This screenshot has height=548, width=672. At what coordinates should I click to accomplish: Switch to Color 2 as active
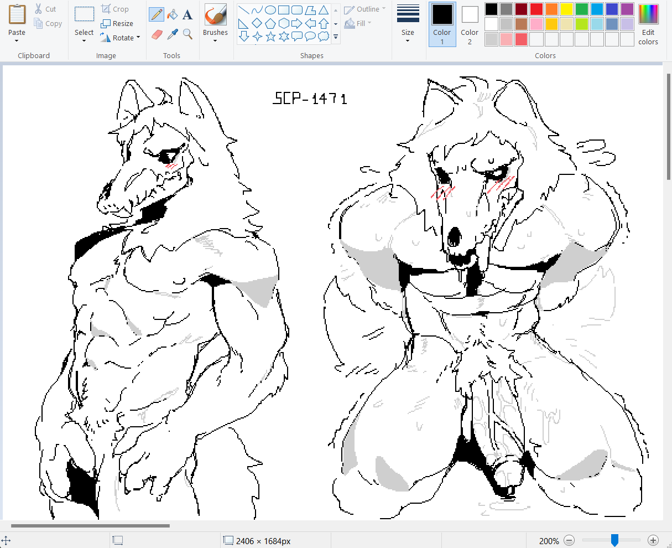point(470,24)
